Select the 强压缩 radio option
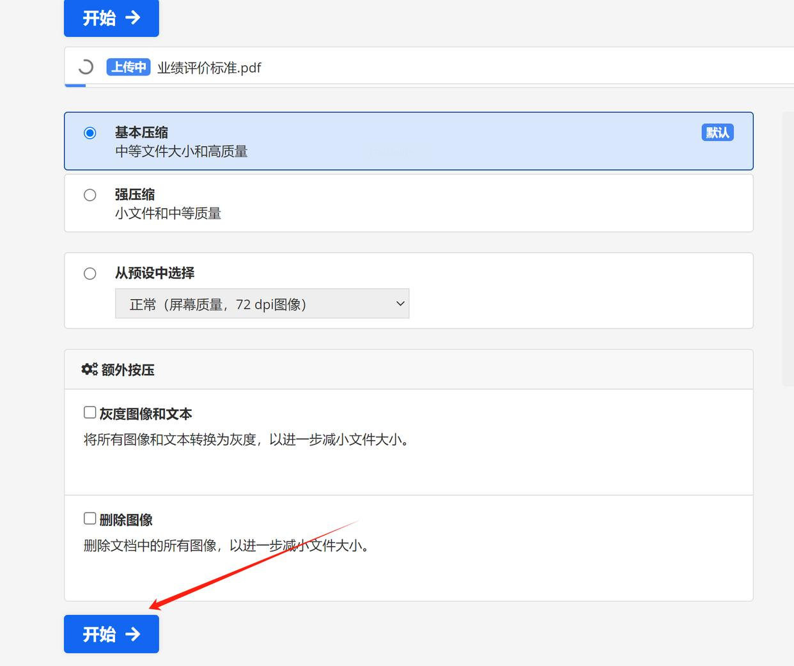The height and width of the screenshot is (666, 794). (90, 195)
